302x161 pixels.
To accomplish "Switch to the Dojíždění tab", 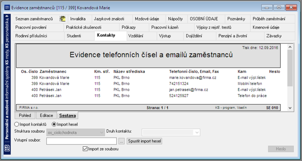I will [200, 36].
